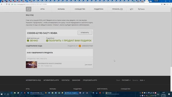Open the Neverwinter Nights Diamond thumbnail
The width and height of the screenshot is (172, 97).
(31, 65)
